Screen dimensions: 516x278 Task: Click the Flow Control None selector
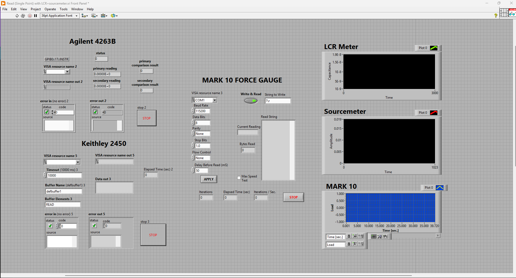[202, 158]
